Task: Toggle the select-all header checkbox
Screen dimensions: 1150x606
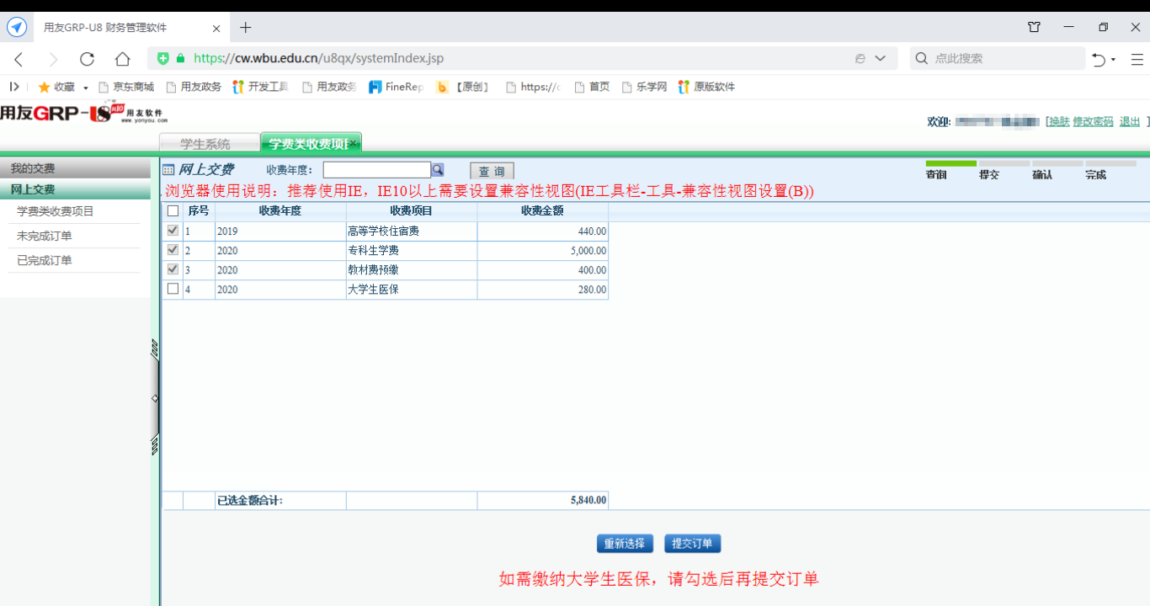Action: (173, 210)
